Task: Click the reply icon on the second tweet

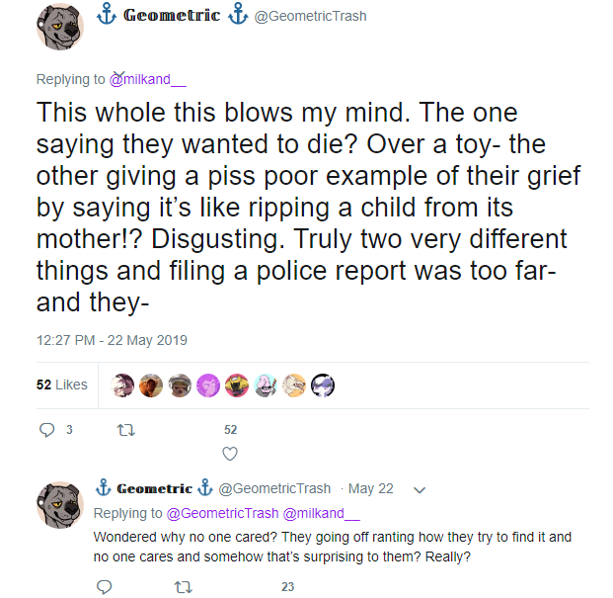Action: (x=105, y=586)
